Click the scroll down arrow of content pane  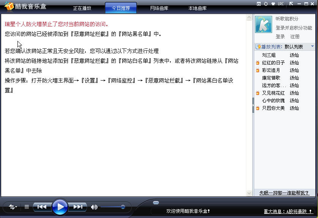tap(249, 193)
